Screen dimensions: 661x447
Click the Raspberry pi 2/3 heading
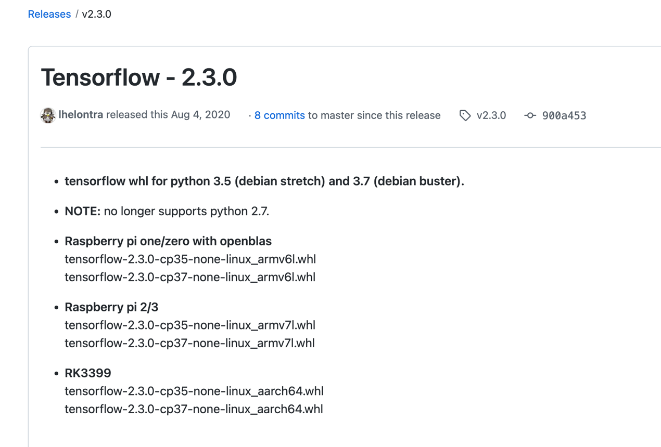tap(111, 307)
